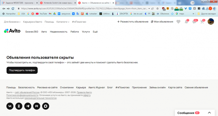Open the #яПомогаю link in top bar
This screenshot has height=116, width=218.
(79, 22)
